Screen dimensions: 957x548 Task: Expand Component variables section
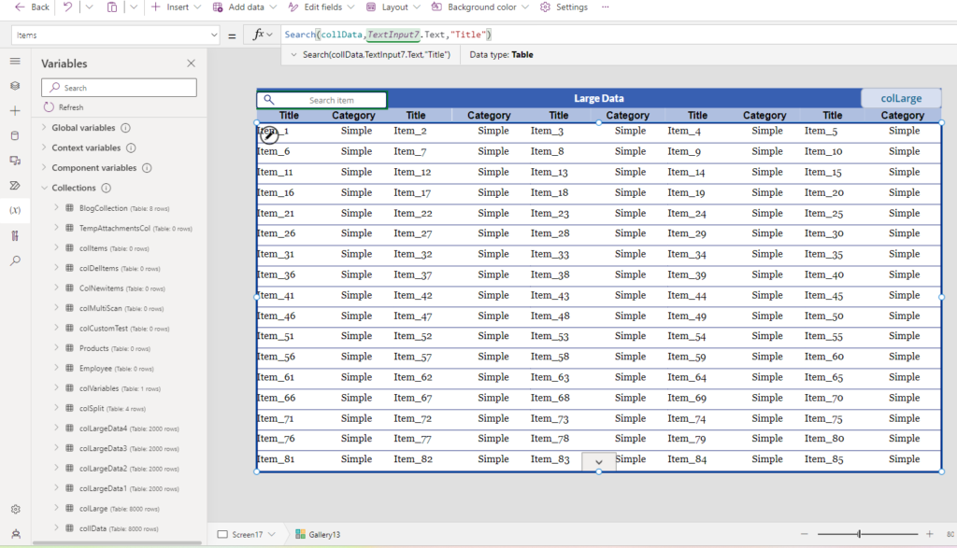click(44, 168)
